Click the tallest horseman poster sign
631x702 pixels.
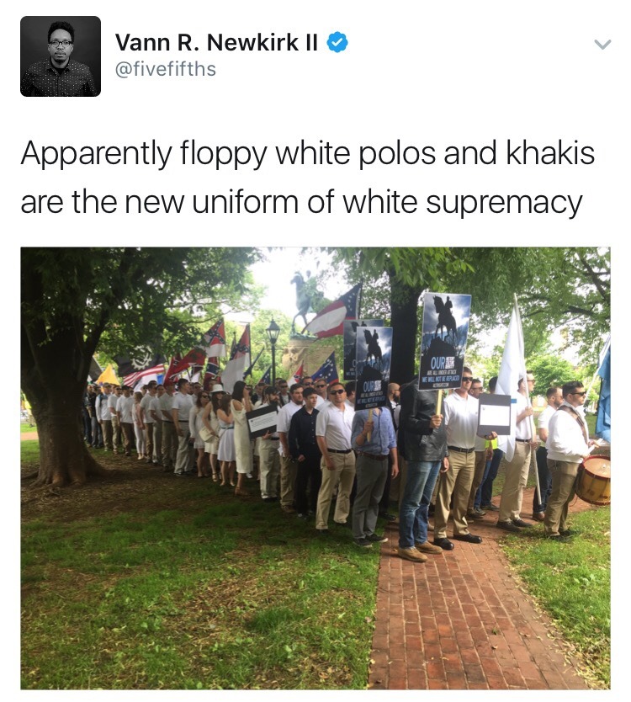point(445,342)
